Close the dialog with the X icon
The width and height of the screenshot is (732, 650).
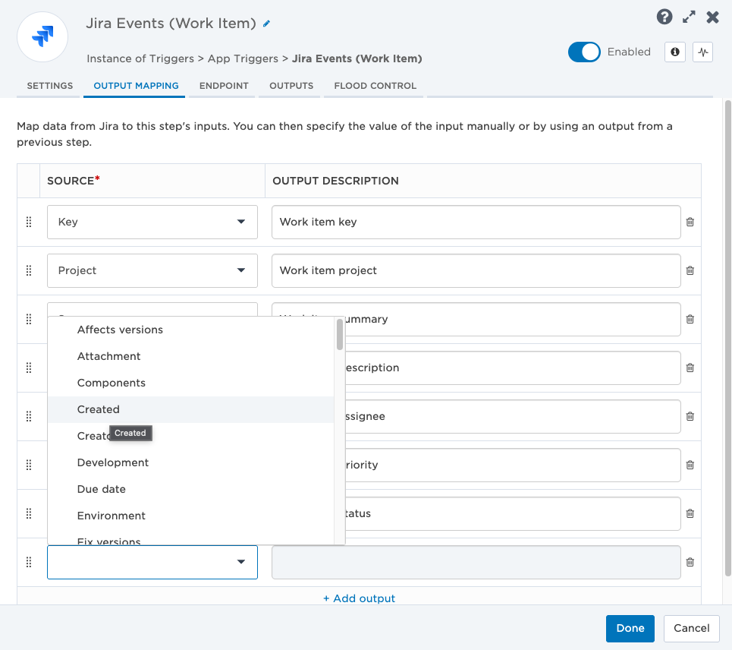point(712,17)
